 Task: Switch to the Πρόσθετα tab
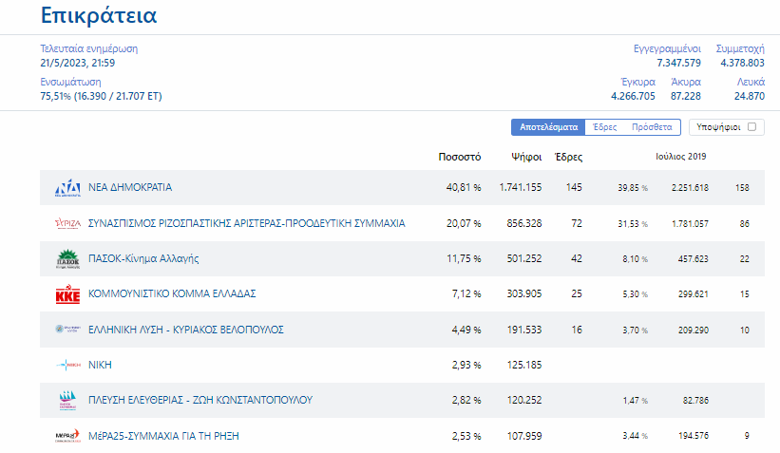[652, 126]
